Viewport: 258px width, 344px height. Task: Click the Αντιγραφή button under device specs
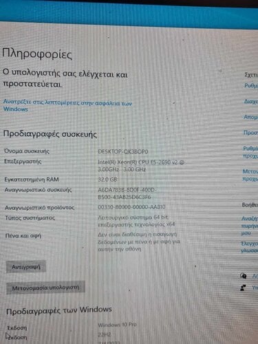coord(26,267)
